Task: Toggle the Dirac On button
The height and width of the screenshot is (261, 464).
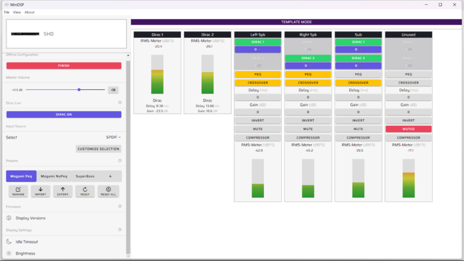Action: click(64, 114)
